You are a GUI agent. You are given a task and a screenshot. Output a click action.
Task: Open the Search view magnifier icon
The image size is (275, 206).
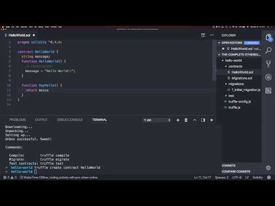pos(268,50)
